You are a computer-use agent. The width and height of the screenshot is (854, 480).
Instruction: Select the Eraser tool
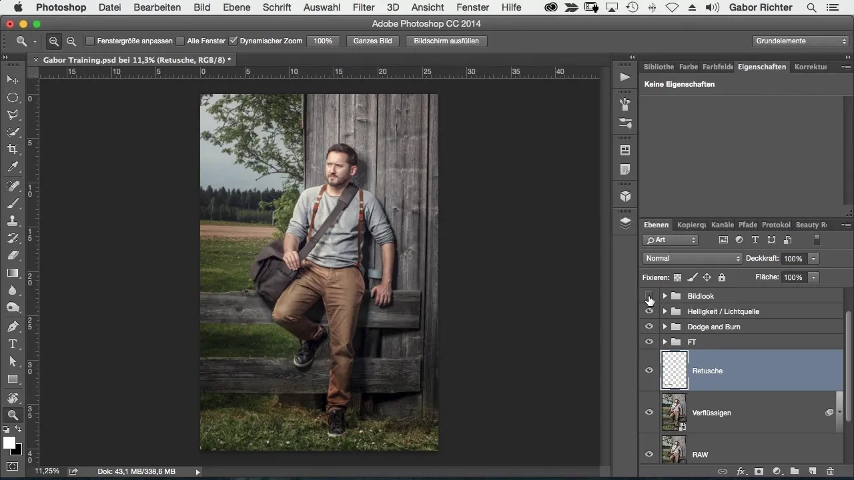13,255
